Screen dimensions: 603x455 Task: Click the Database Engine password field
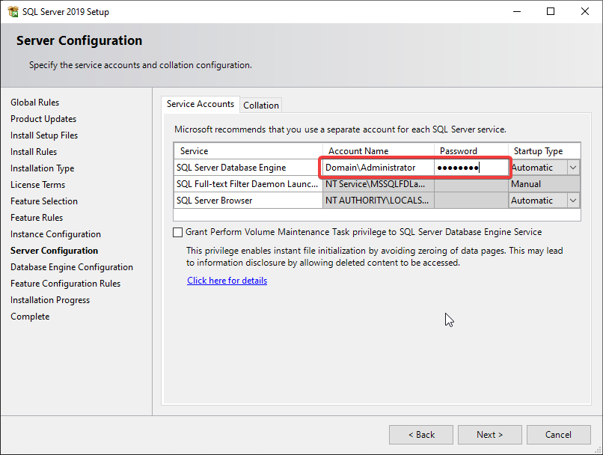click(x=471, y=168)
